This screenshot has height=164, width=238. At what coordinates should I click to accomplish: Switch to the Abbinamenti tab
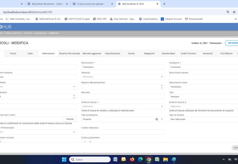[48, 53]
